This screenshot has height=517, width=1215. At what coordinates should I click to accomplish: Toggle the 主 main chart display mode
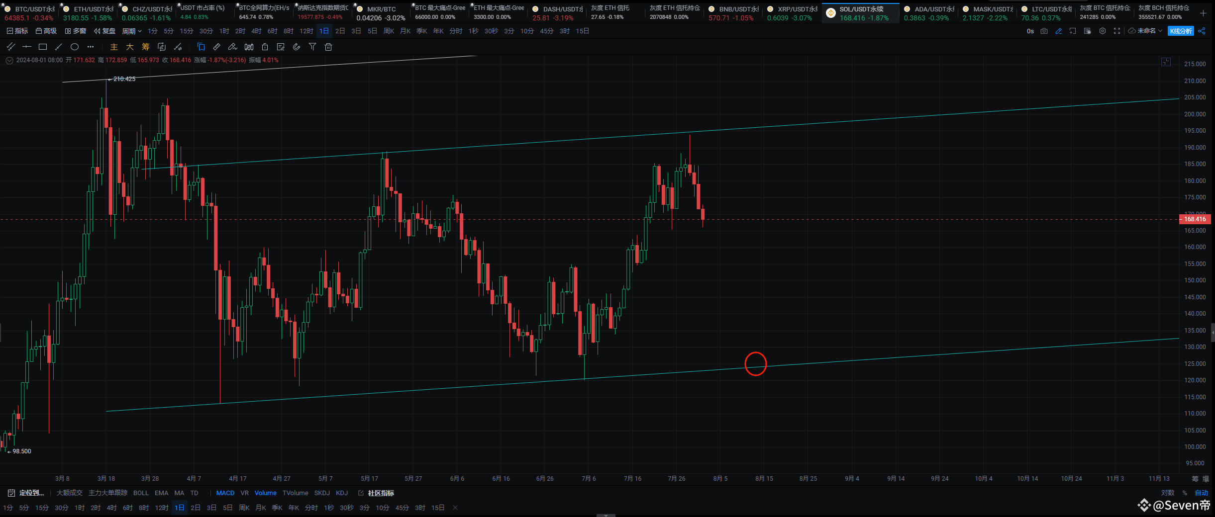[114, 47]
